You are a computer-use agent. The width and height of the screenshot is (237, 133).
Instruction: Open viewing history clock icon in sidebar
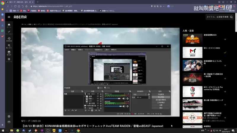9,39
